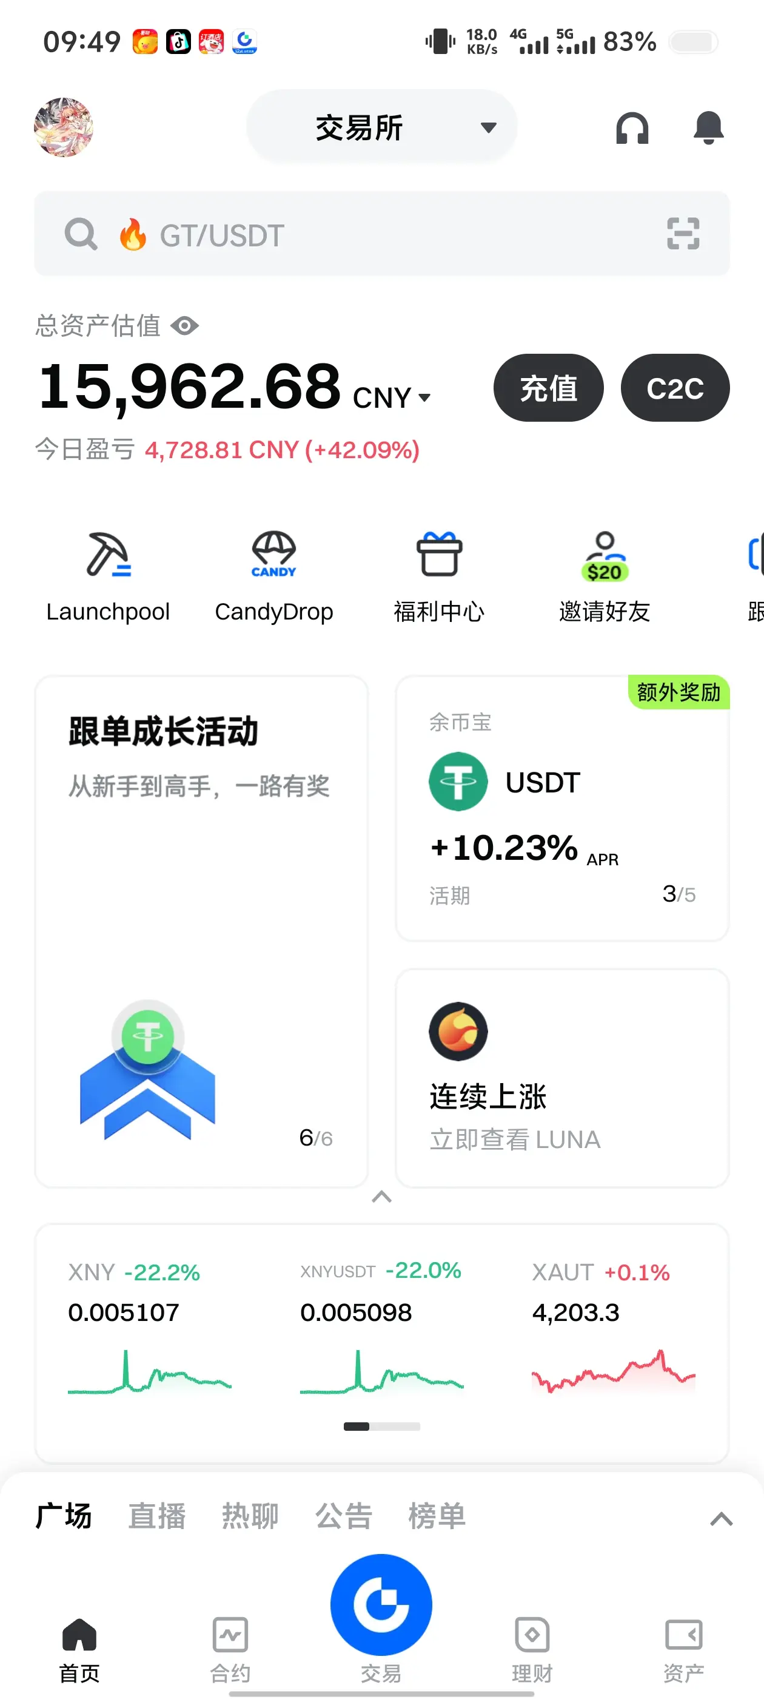This screenshot has width=764, height=1699.
Task: Tap the XAUT red price chart
Action: (613, 1373)
